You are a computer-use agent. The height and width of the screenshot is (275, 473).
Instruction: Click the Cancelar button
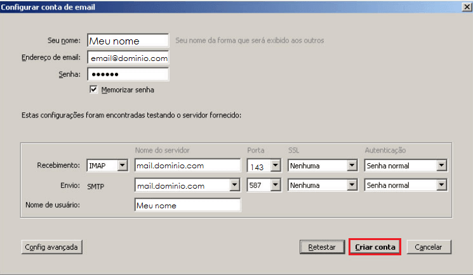429,246
